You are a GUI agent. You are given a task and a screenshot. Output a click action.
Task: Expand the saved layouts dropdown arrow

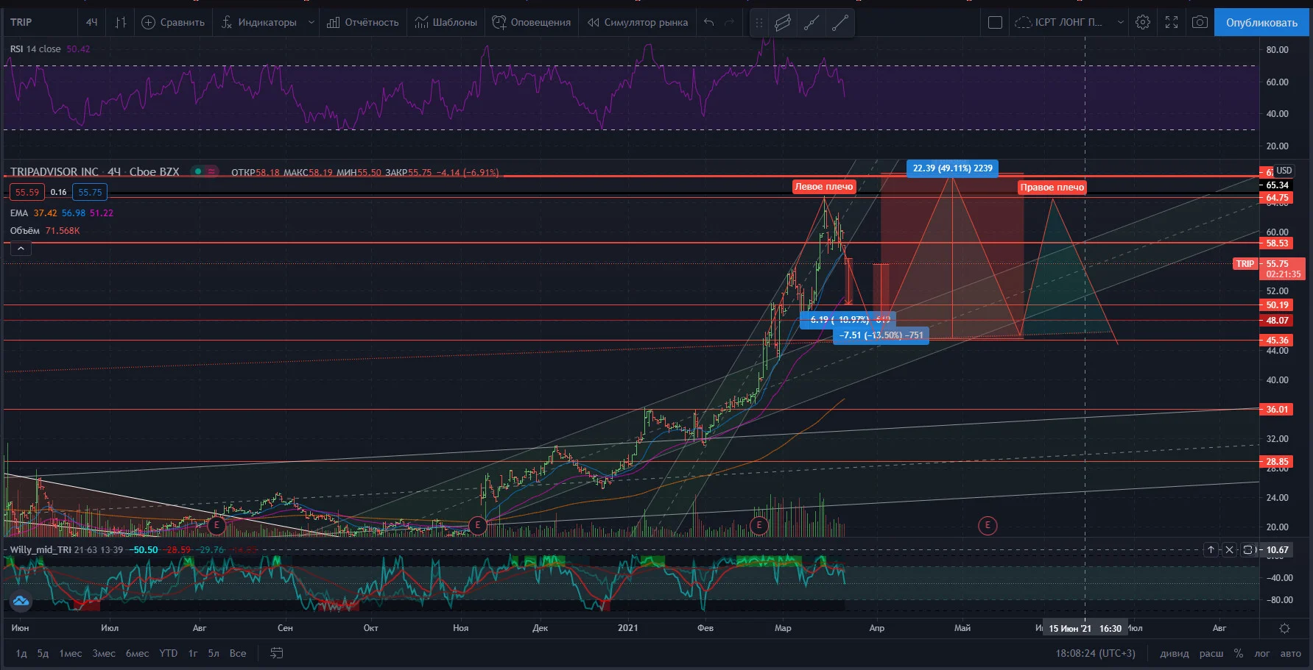(1120, 22)
